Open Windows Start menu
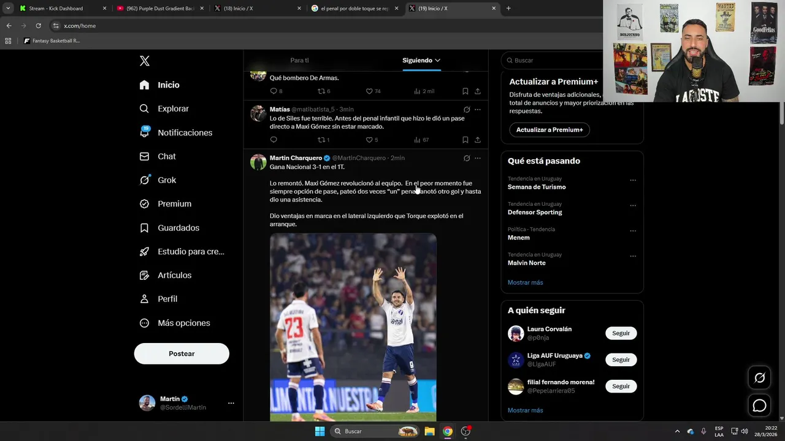 320,431
